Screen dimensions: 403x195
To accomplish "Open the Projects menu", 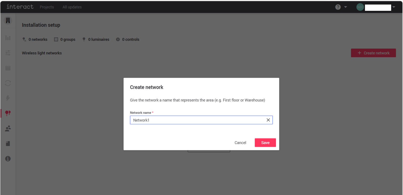I will [47, 7].
